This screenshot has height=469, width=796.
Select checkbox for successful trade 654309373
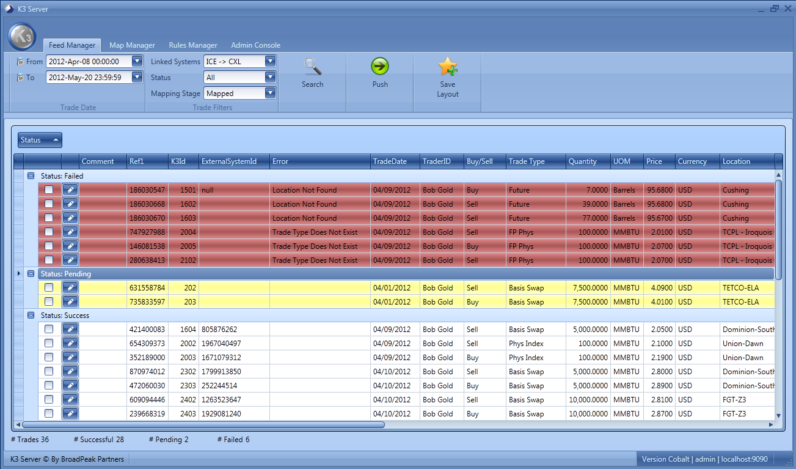coord(49,344)
